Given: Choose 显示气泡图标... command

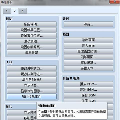Looking at the screenshot, I should click(32, 91).
